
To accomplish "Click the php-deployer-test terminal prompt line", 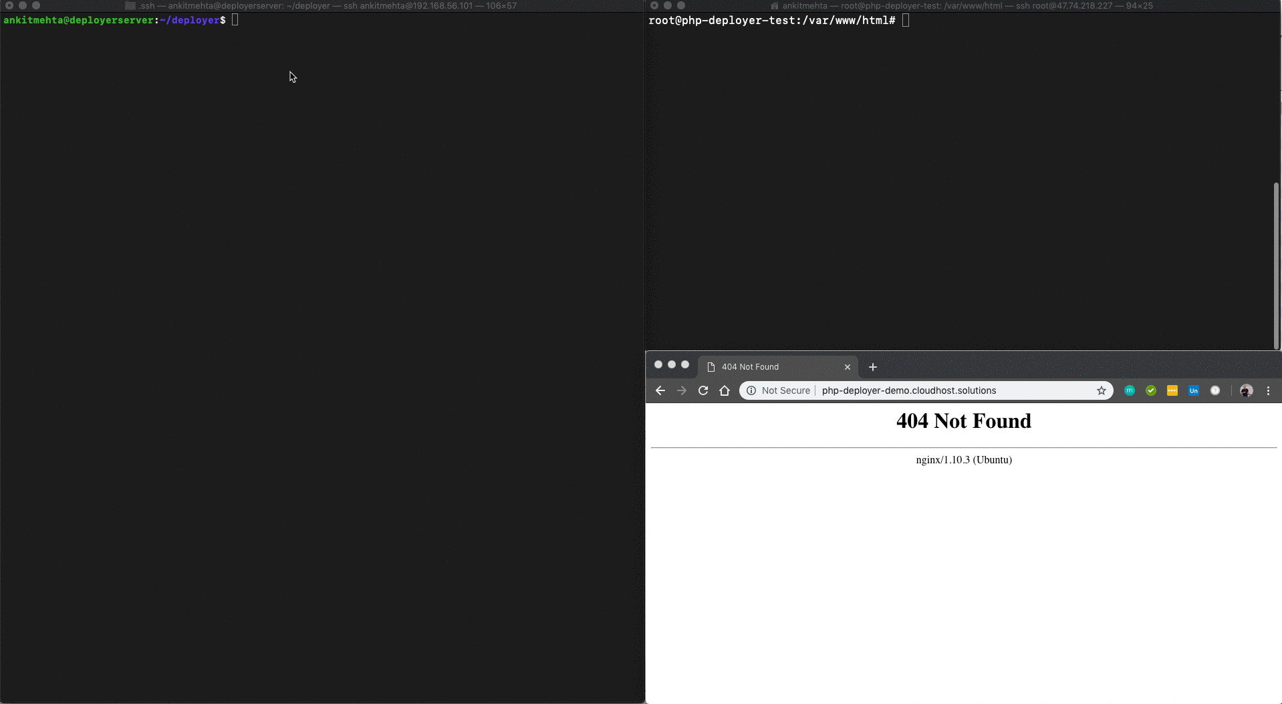I will pos(779,21).
